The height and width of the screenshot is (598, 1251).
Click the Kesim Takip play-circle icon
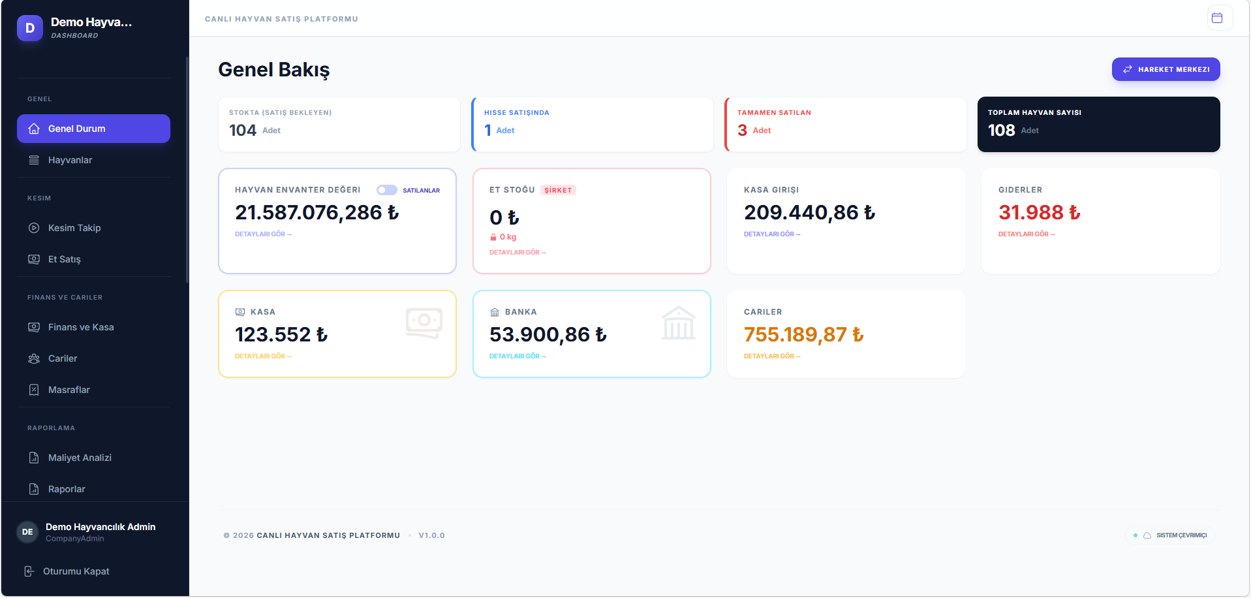point(34,228)
